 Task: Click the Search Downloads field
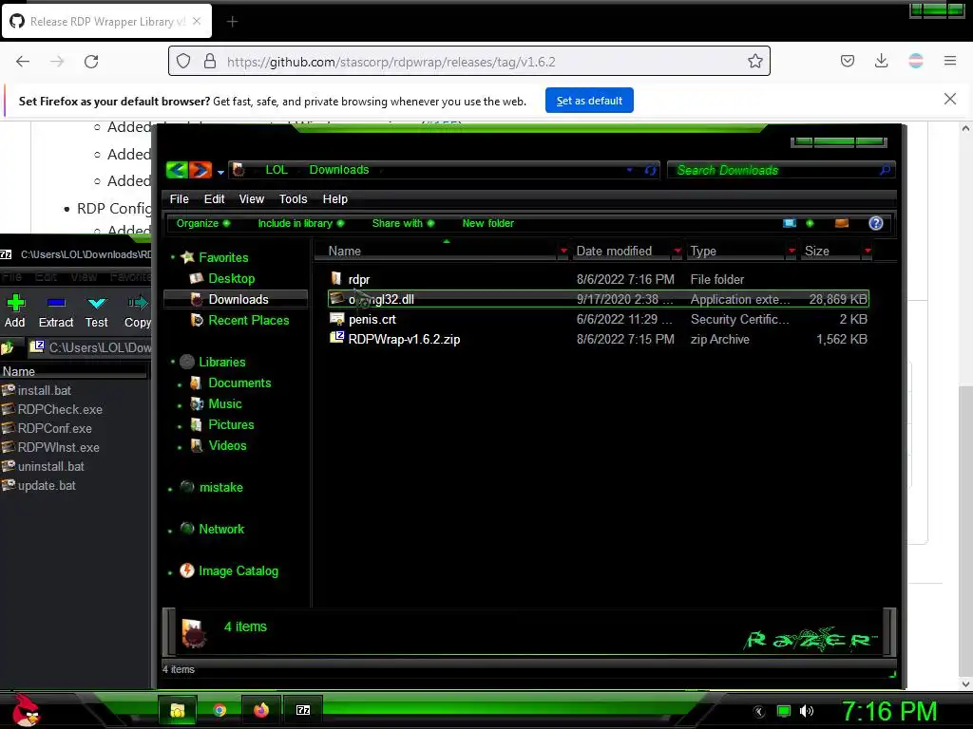point(781,170)
